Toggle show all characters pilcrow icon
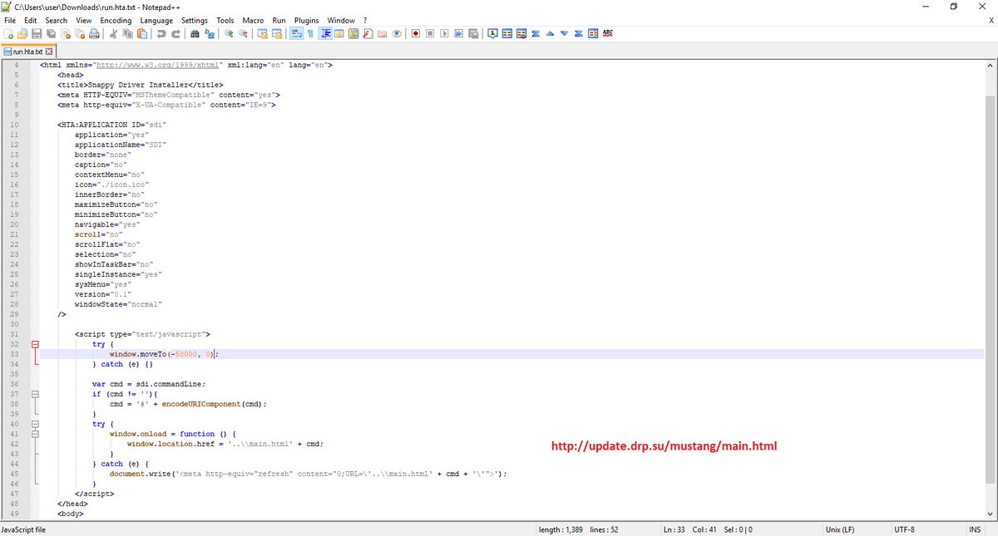The image size is (998, 536). pyautogui.click(x=310, y=34)
